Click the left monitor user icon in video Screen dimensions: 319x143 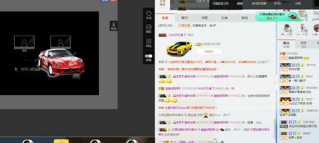coord(24,43)
